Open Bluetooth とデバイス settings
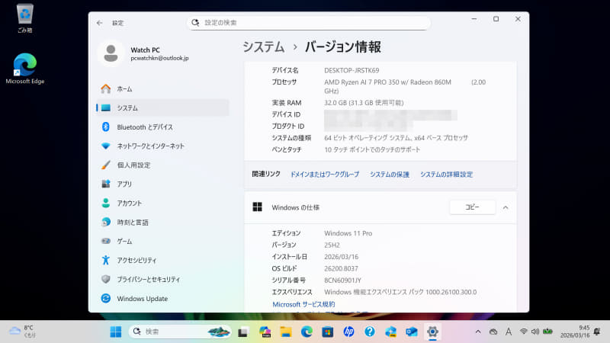The image size is (610, 343). [162, 127]
